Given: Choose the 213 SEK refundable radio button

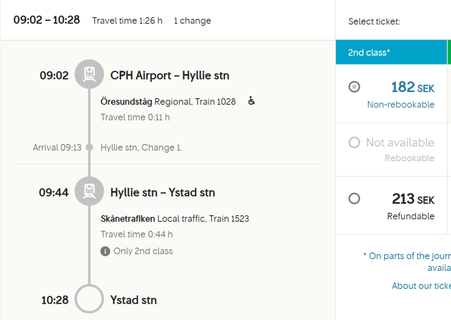Looking at the screenshot, I should (354, 198).
